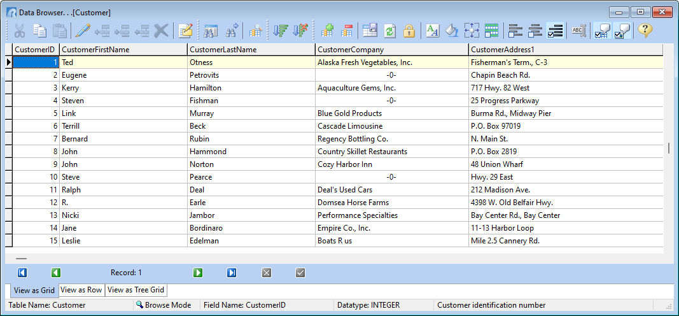This screenshot has height=316, width=679.
Task: Go to last record navigation button
Action: 232,273
